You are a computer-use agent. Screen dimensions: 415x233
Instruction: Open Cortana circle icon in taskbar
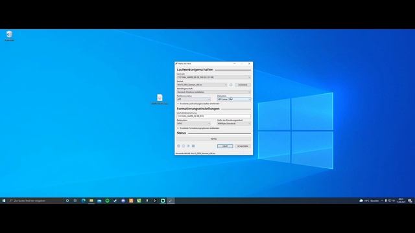pyautogui.click(x=67, y=201)
